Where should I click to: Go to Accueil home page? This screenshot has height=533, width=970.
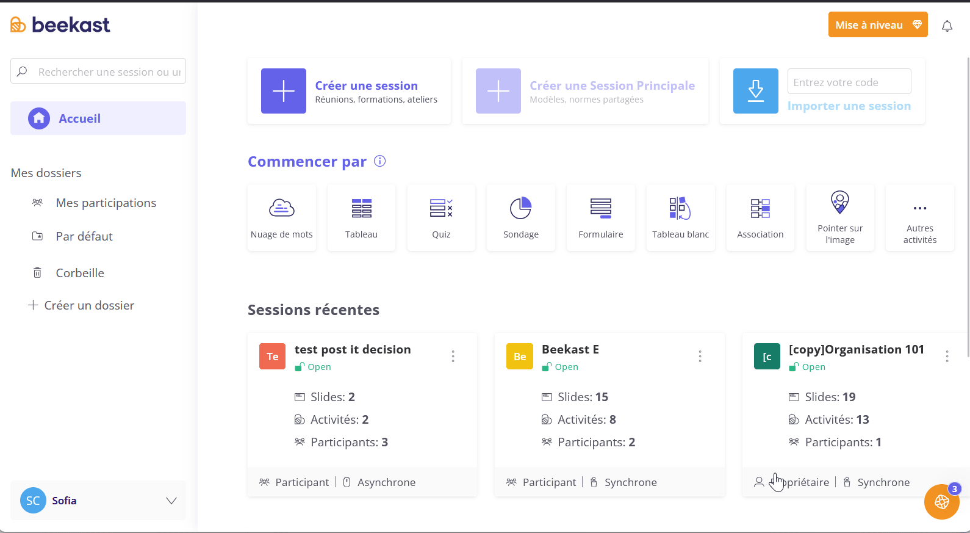click(x=98, y=118)
